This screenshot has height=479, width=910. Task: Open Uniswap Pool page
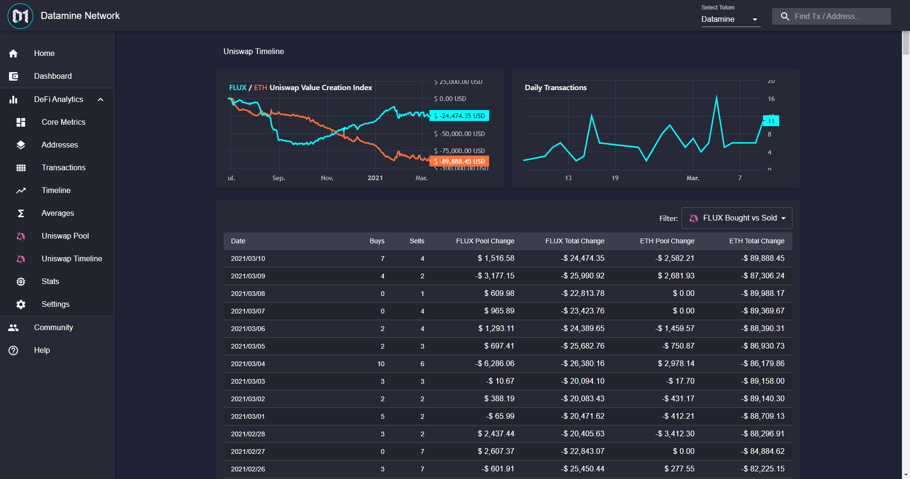[57, 236]
